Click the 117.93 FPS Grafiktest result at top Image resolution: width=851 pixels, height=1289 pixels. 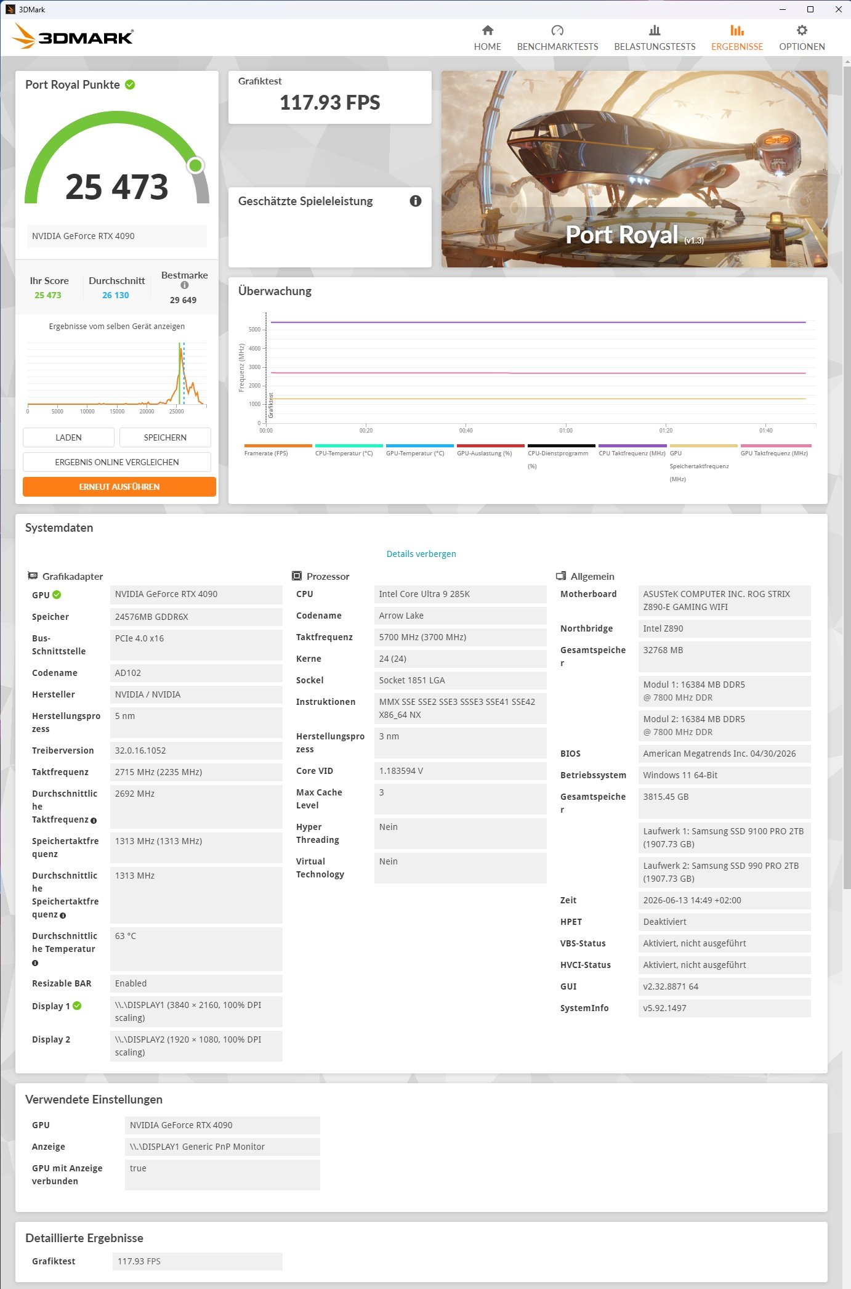330,102
